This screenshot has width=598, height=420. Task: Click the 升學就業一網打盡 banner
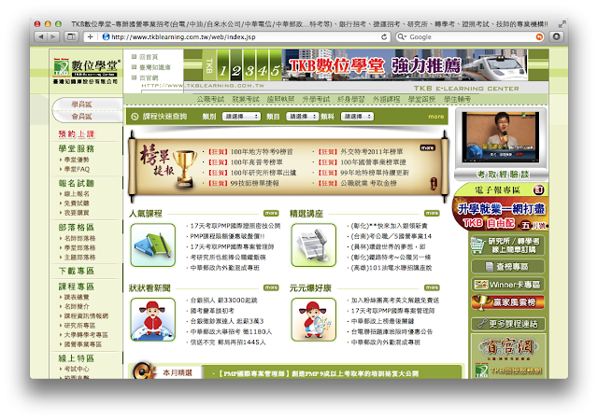(x=501, y=214)
